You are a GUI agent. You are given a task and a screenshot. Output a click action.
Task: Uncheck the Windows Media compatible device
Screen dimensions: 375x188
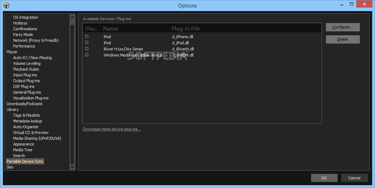tap(87, 55)
